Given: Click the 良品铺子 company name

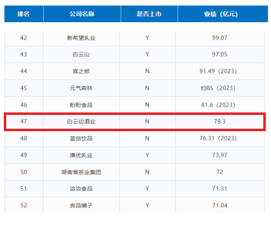Looking at the screenshot, I should coord(81,205).
